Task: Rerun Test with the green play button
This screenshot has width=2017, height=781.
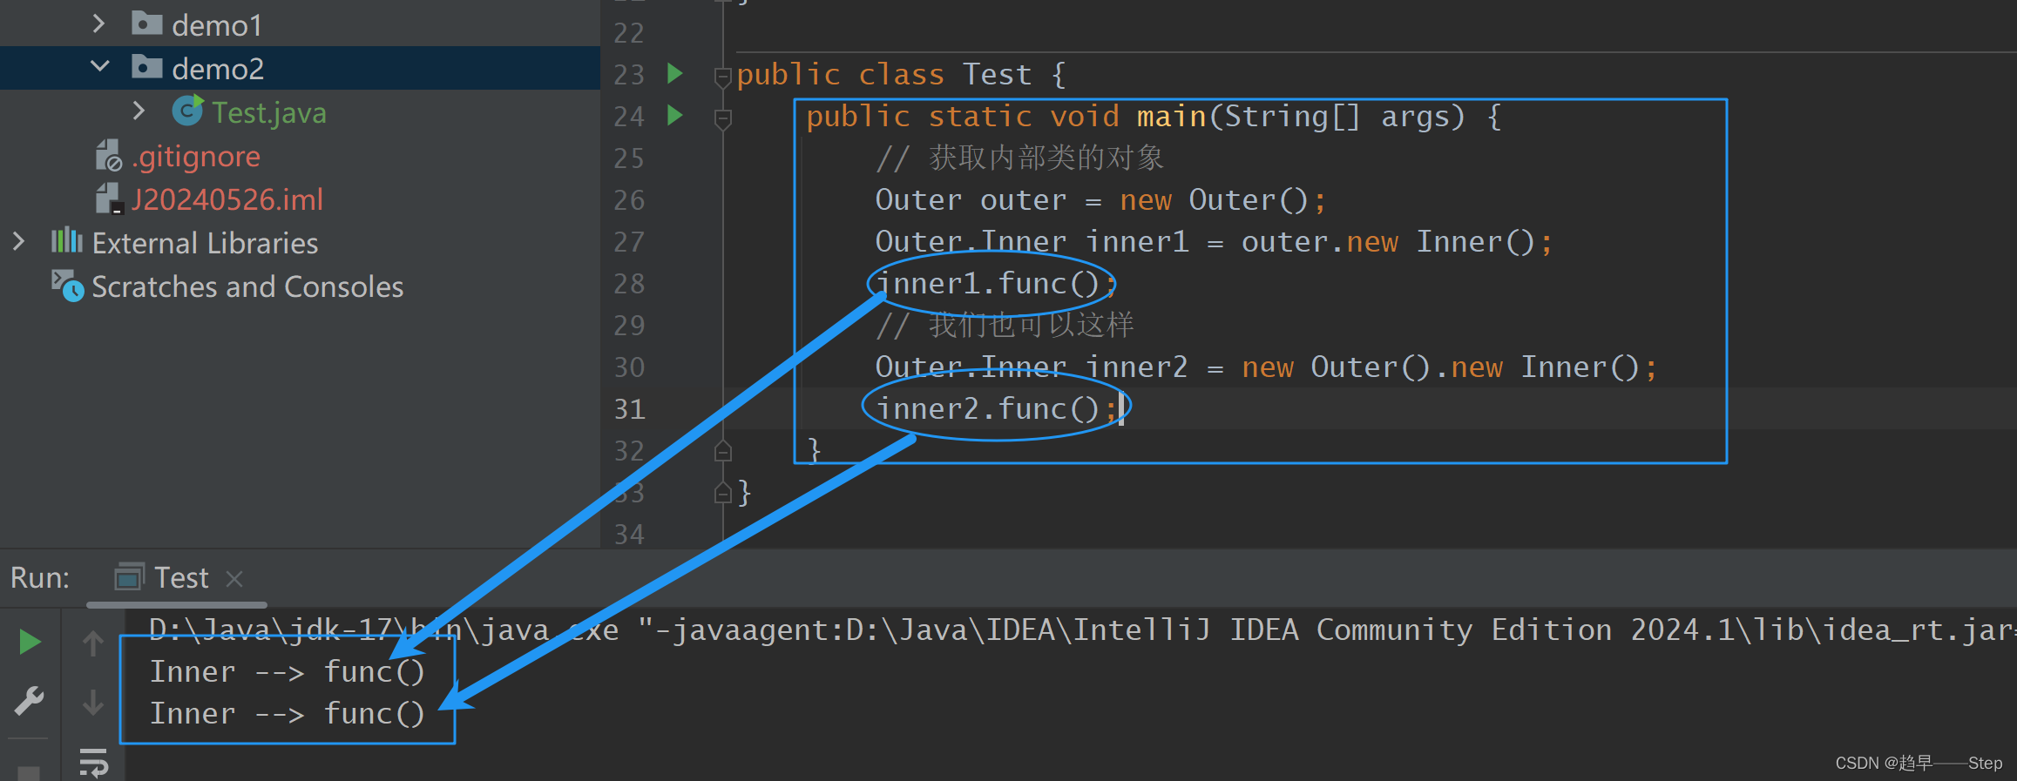Action: pyautogui.click(x=30, y=643)
